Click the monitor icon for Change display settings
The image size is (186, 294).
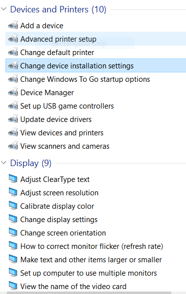(x=13, y=219)
